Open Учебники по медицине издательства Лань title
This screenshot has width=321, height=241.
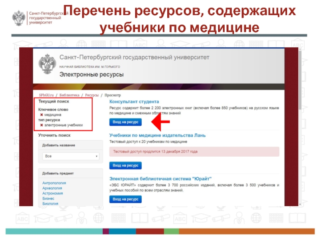pyautogui.click(x=157, y=135)
